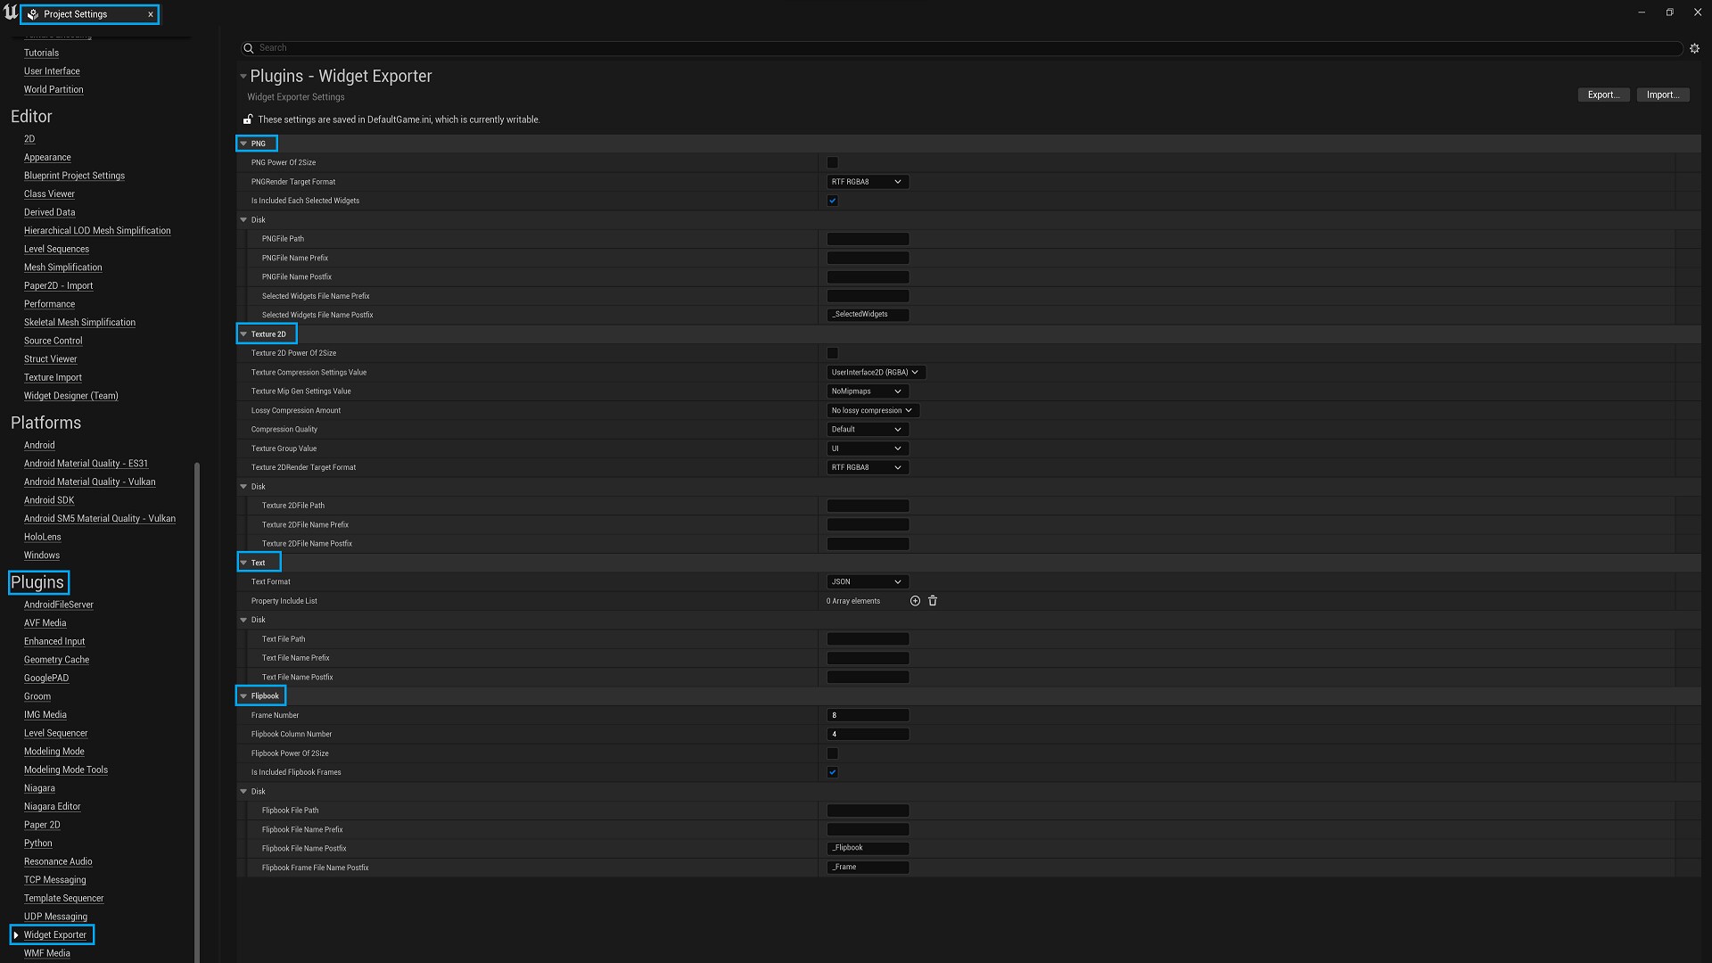Image resolution: width=1712 pixels, height=963 pixels.
Task: Disable Is Included Flipbook Frames
Action: (832, 772)
